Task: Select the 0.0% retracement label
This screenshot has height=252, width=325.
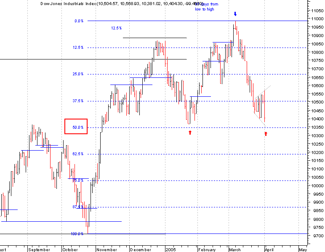Action: tap(79, 21)
